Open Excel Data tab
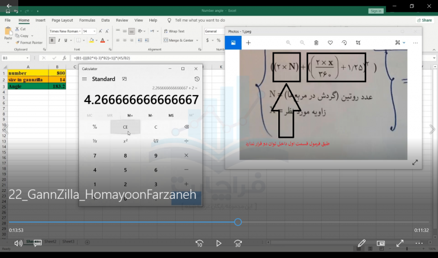This screenshot has height=258, width=438. [106, 21]
